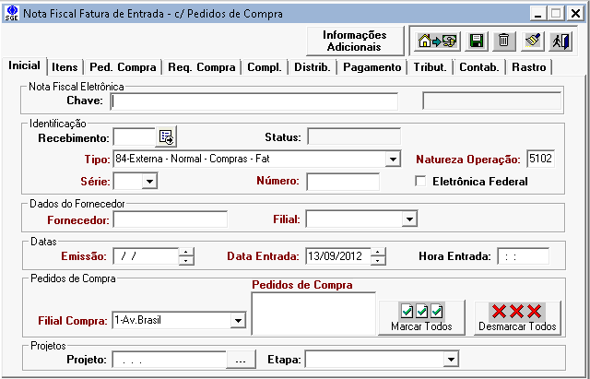Click the Marcar Todos checkmarks button
Image resolution: width=590 pixels, height=379 pixels.
pyautogui.click(x=422, y=317)
